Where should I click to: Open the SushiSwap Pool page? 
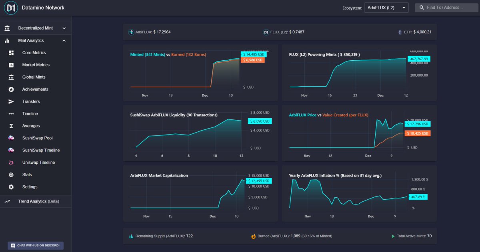(x=38, y=138)
